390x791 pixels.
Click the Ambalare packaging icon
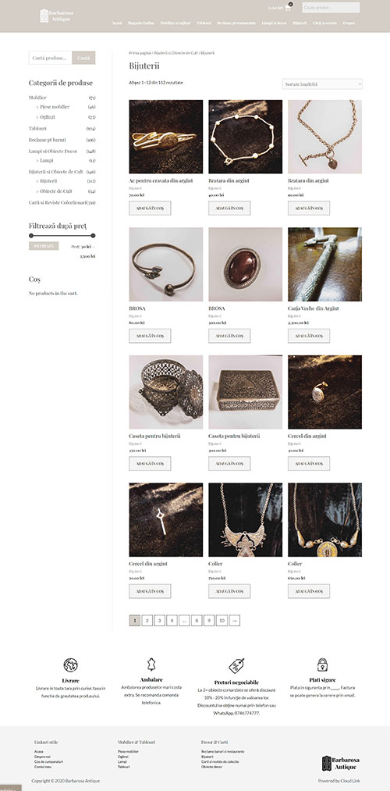pyautogui.click(x=151, y=664)
